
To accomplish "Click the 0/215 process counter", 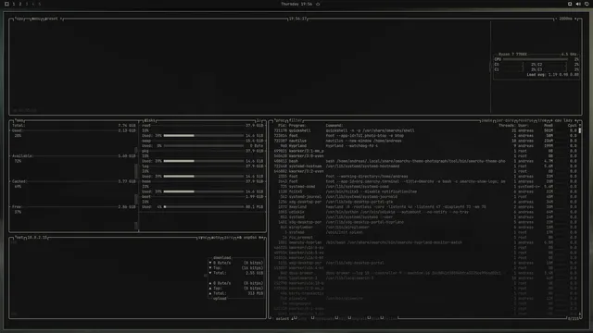I will click(573, 318).
